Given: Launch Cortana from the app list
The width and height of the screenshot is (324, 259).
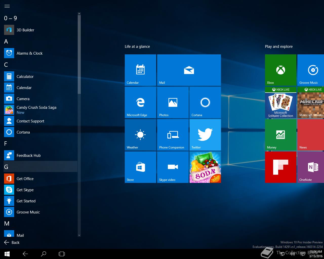Looking at the screenshot, I should click(40, 132).
